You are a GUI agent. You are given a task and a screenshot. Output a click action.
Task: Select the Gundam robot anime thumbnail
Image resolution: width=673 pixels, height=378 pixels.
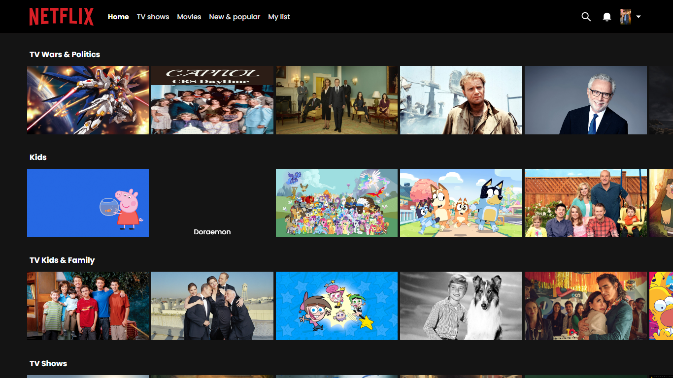88,100
